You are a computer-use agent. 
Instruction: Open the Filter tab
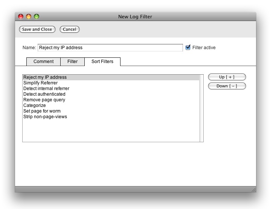(x=72, y=62)
